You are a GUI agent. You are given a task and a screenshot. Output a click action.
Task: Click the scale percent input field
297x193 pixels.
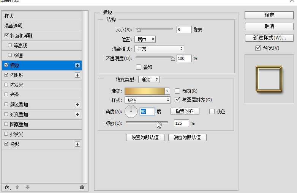[181, 123]
